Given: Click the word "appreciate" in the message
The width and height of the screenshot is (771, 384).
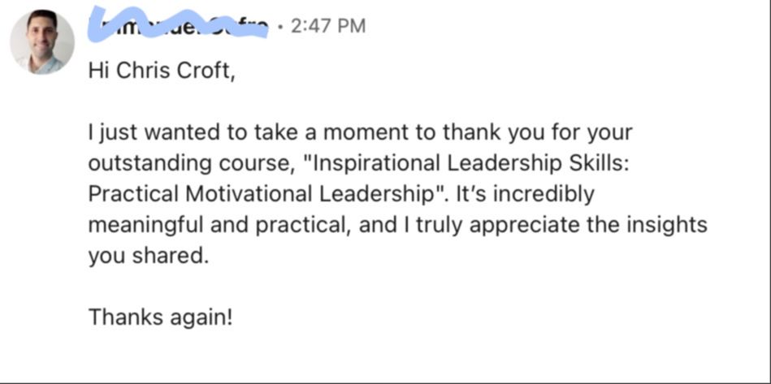Looking at the screenshot, I should point(521,225).
